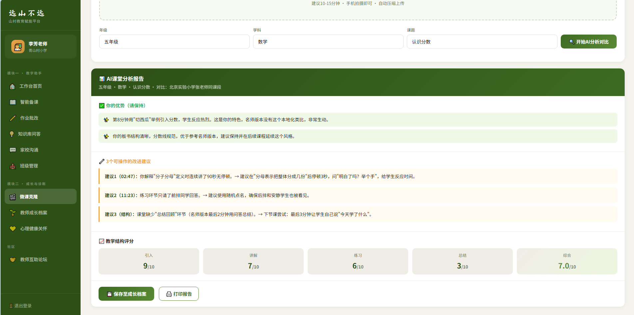This screenshot has height=315, width=634.
Task: Open the 年级 field showing 五年级
Action: point(174,42)
